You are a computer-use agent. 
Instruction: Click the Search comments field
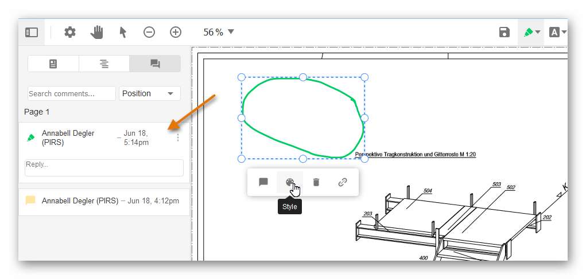pos(71,93)
